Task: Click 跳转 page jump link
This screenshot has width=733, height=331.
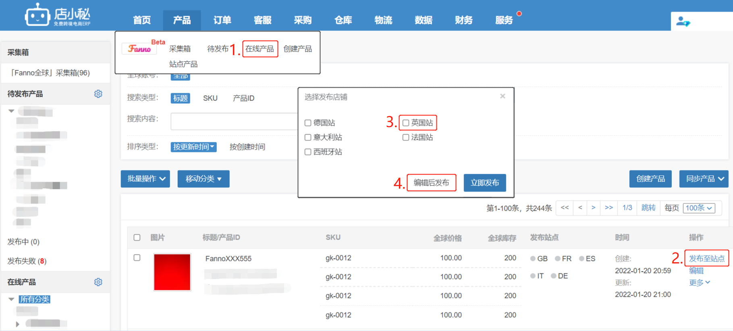Action: click(648, 208)
